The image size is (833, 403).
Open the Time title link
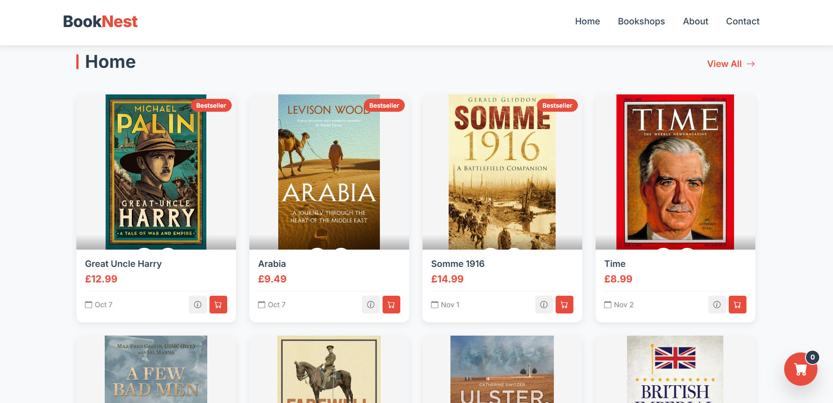[615, 264]
